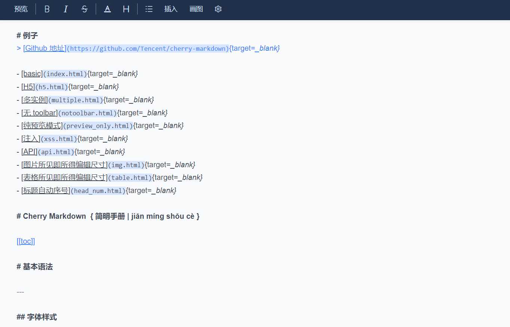Apply strikethrough formatting from toolbar
The image size is (510, 327).
coord(85,9)
